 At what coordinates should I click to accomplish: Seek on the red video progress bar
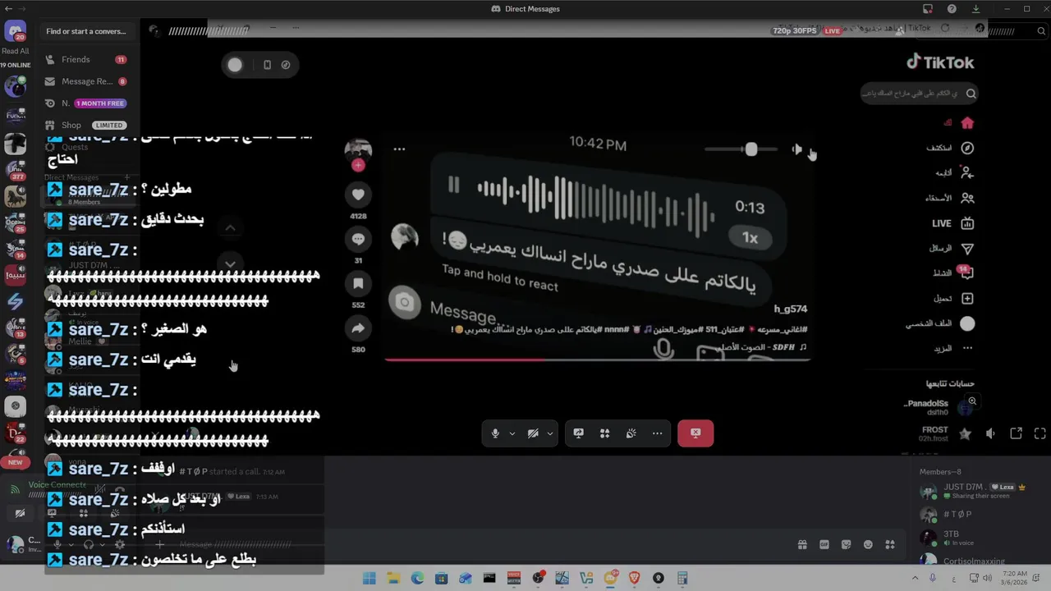point(597,359)
